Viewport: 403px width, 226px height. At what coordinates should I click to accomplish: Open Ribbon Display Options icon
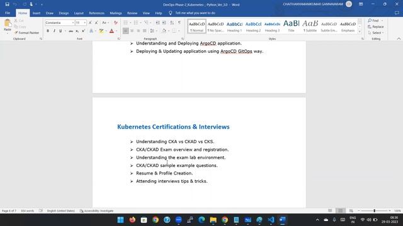(361, 4)
